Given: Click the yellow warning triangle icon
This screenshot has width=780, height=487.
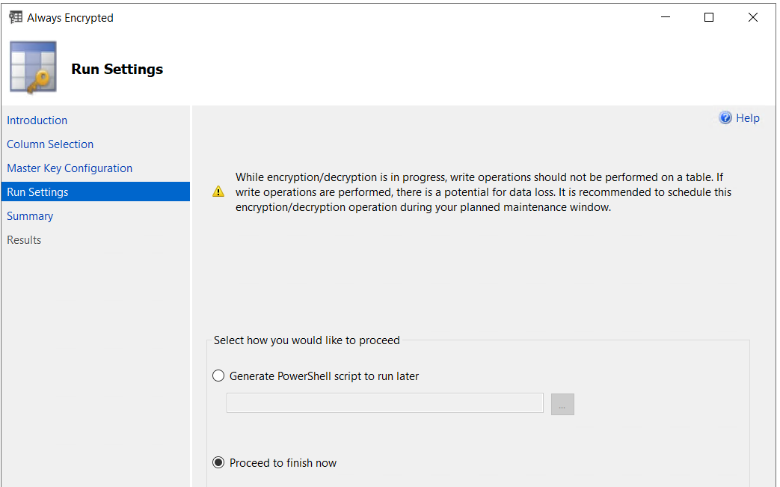Looking at the screenshot, I should [218, 192].
